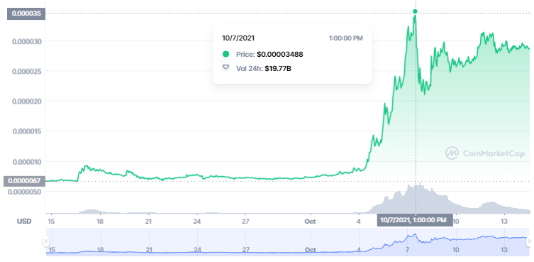Click the main x-axis label 27

click(x=246, y=222)
